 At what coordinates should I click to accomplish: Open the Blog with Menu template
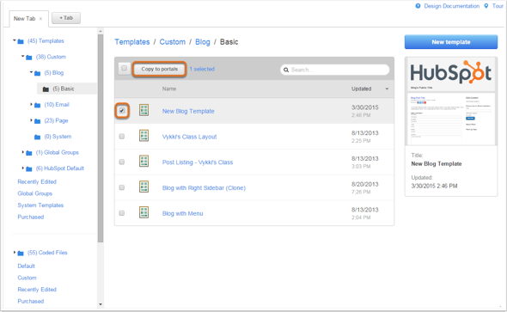pos(183,213)
